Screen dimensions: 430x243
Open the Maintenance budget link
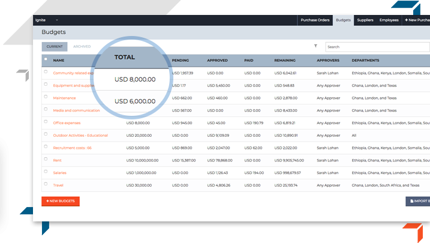pos(64,98)
